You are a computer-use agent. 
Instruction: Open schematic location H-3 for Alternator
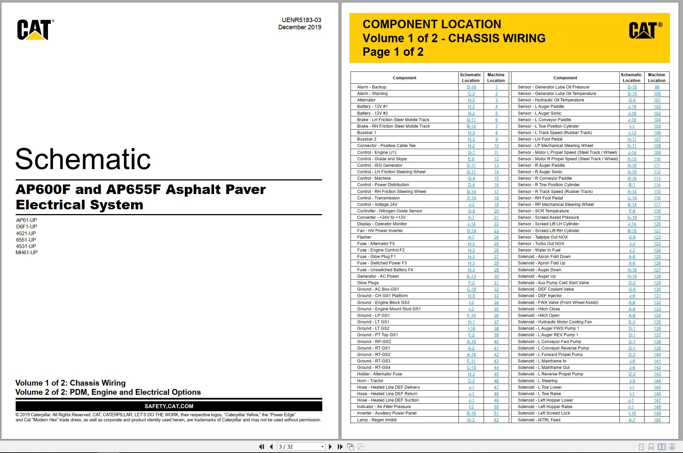click(471, 100)
